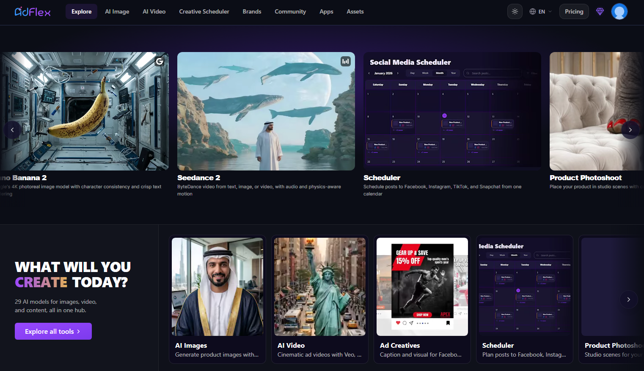Click the globe language icon
This screenshot has width=644, height=371.
[533, 11]
